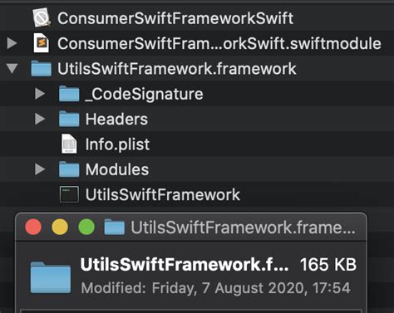
Task: Click the Info.plist document icon
Action: 69,144
